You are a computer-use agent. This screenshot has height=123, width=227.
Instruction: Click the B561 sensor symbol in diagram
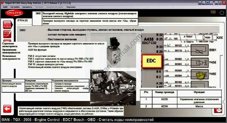coord(200,50)
